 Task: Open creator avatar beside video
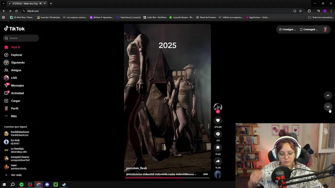[218, 107]
